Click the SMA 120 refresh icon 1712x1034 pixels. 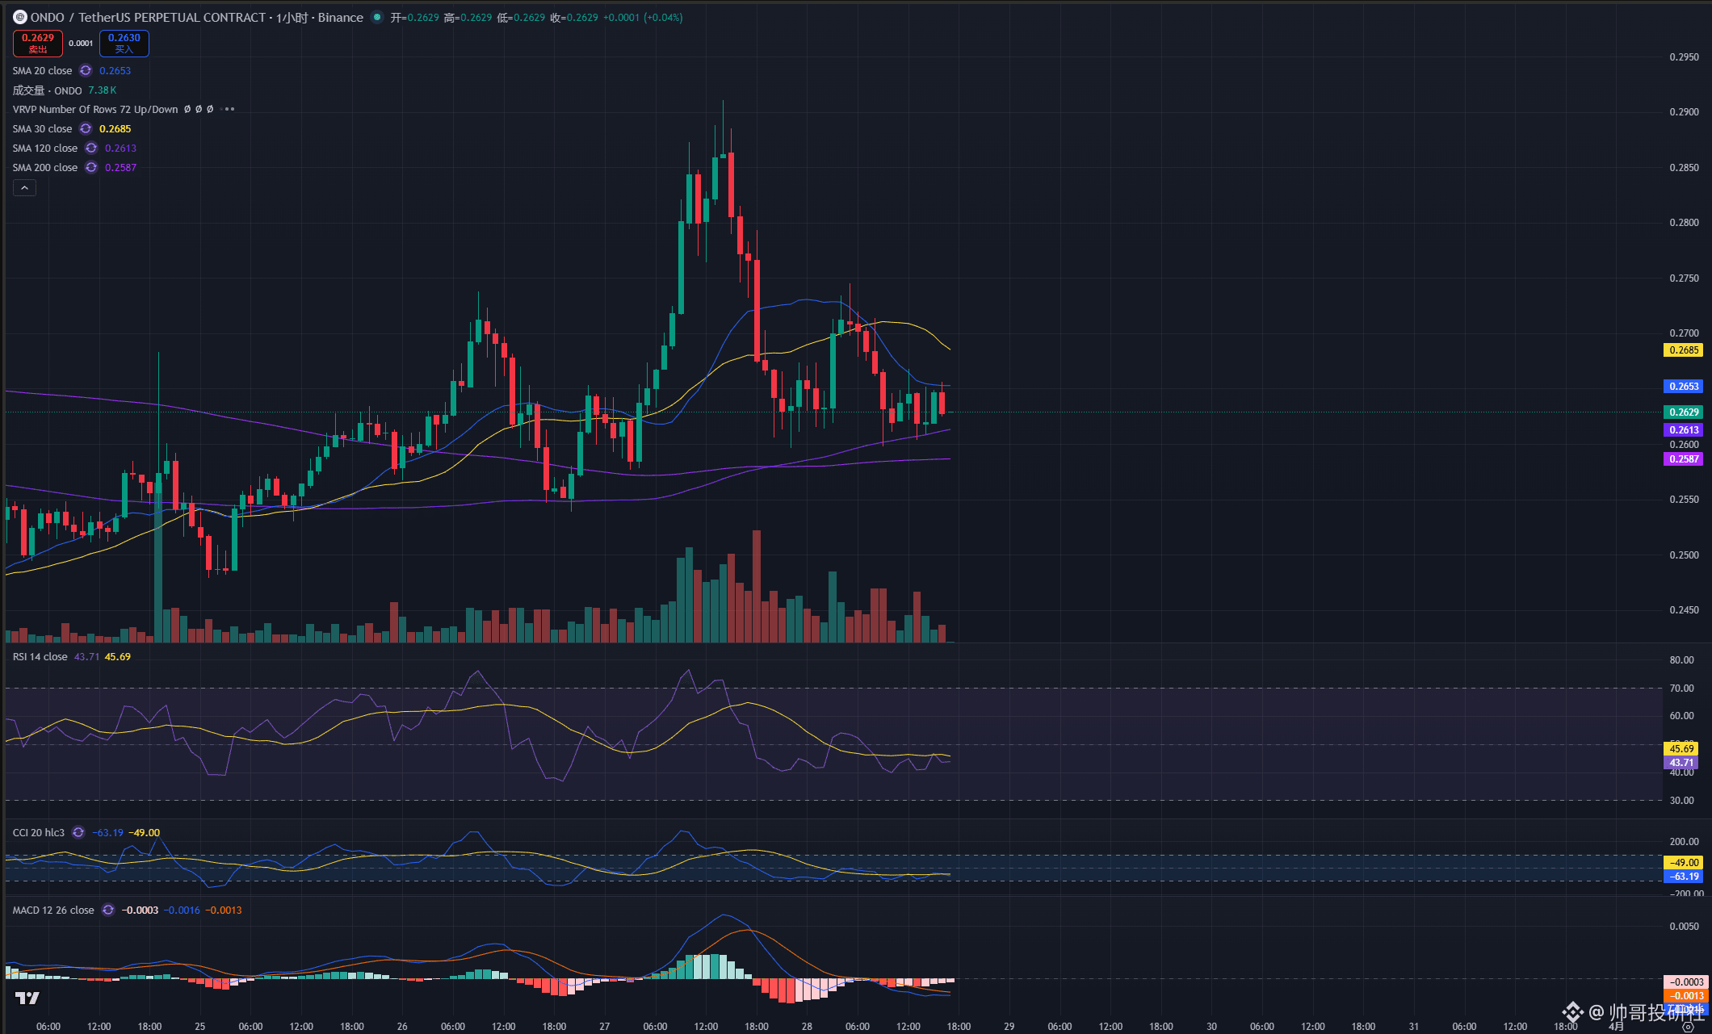91,148
